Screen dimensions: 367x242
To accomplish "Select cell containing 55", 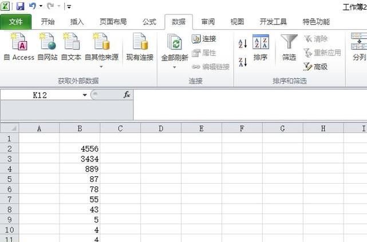I will click(x=80, y=199).
